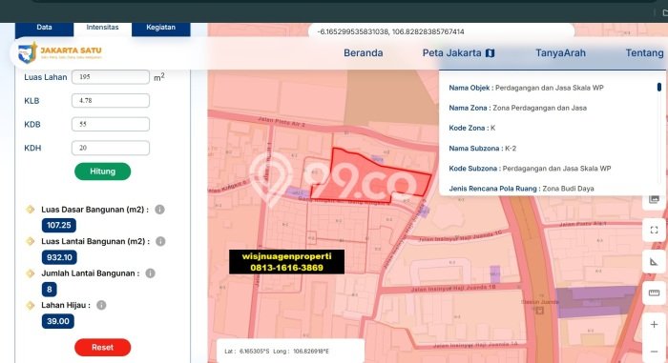Zoom in on the map
This screenshot has height=363, width=668.
654,325
